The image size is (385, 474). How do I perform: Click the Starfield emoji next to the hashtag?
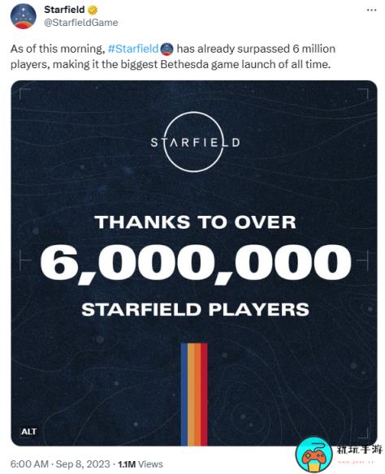(x=167, y=49)
